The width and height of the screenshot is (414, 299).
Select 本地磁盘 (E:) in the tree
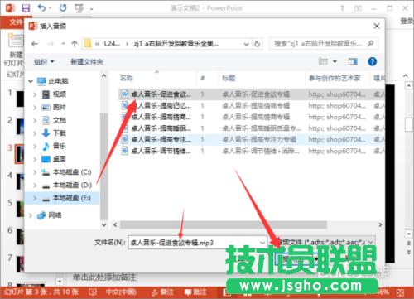click(x=72, y=198)
